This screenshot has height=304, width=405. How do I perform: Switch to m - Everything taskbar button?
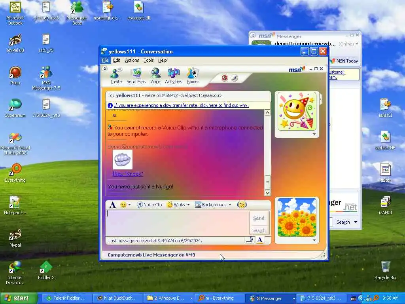click(219, 298)
